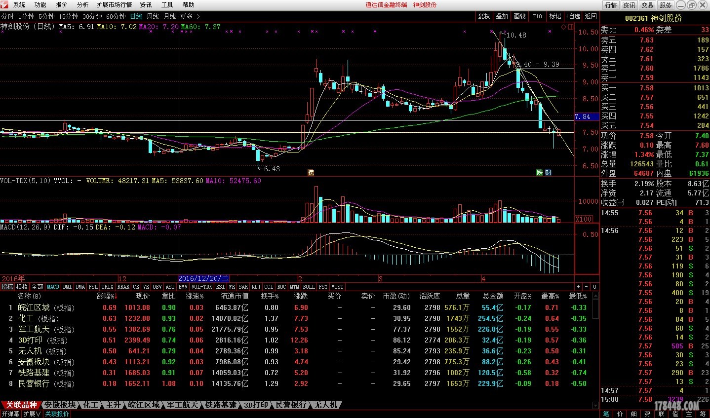This screenshot has height=418, width=710.
Task: Click the 榜 marker on chart
Action: 311,172
